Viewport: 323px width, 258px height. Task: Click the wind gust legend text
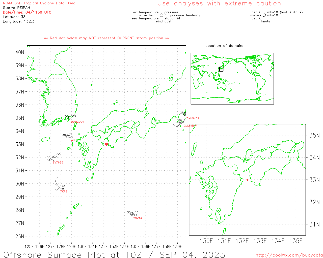(164, 21)
